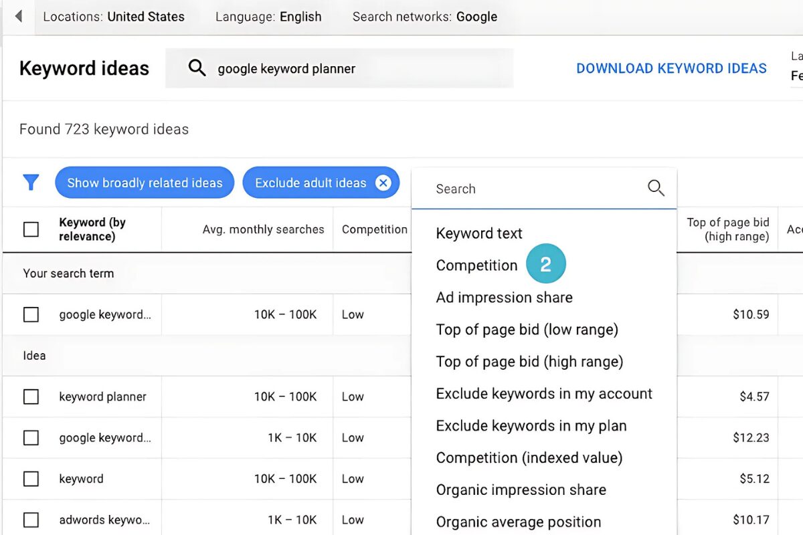803x535 pixels.
Task: Choose the Competition filter option
Action: click(x=476, y=265)
